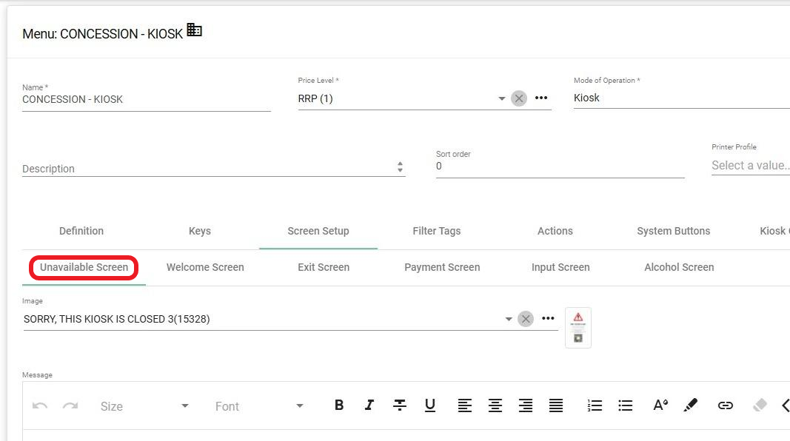Viewport: 790px width, 441px height.
Task: Insert a bulleted list
Action: (x=626, y=405)
